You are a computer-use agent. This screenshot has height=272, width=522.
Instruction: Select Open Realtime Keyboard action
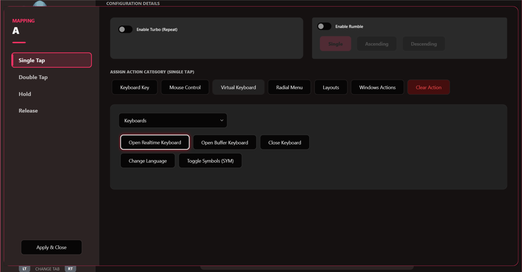point(155,142)
